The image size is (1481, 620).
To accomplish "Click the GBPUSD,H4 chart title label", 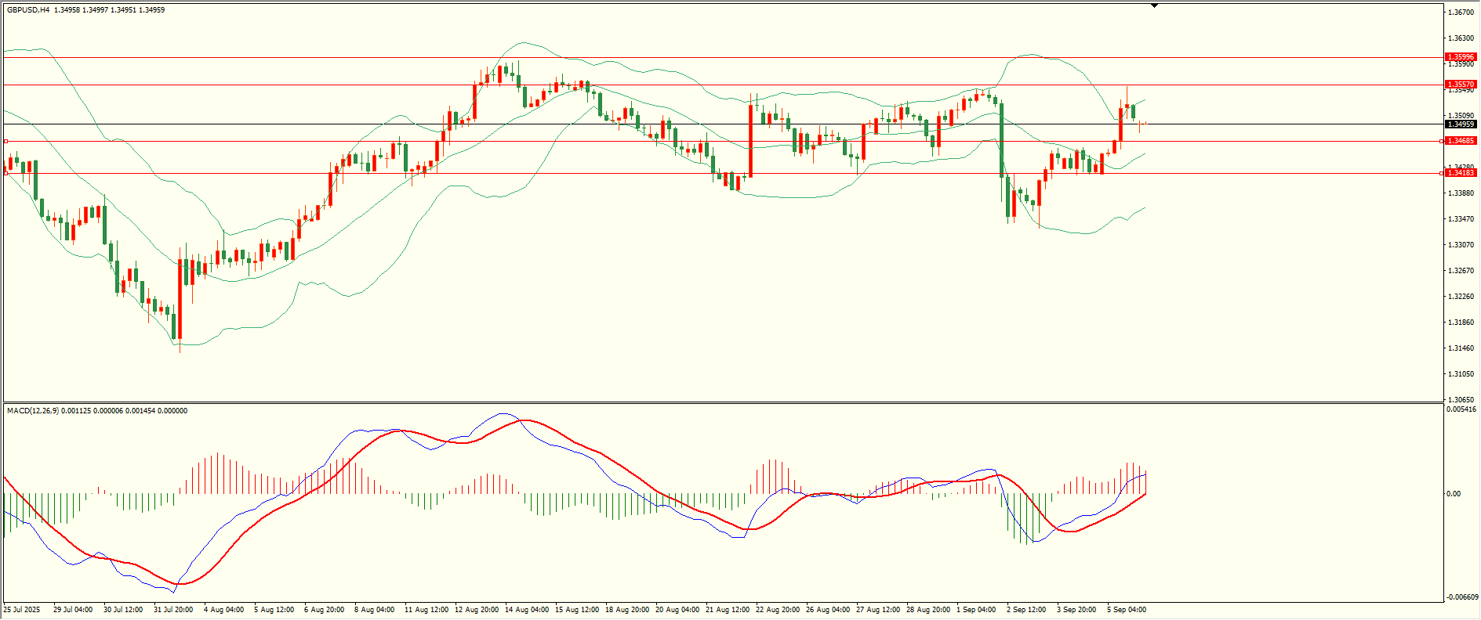I will coord(28,10).
